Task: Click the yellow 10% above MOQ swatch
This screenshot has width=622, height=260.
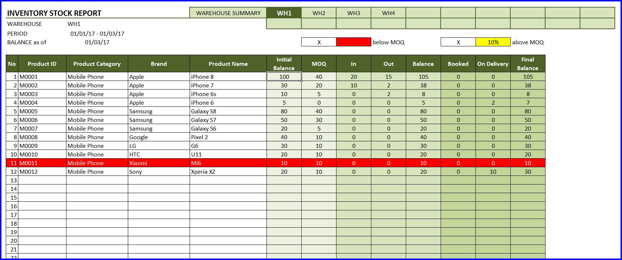Action: pos(493,42)
